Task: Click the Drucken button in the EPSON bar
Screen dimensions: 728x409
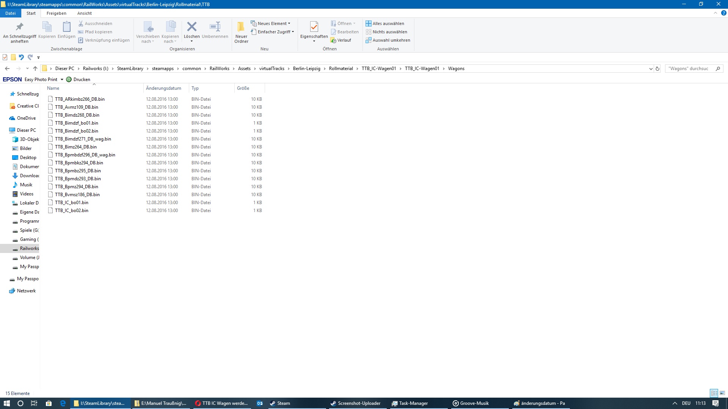Action: (78, 80)
